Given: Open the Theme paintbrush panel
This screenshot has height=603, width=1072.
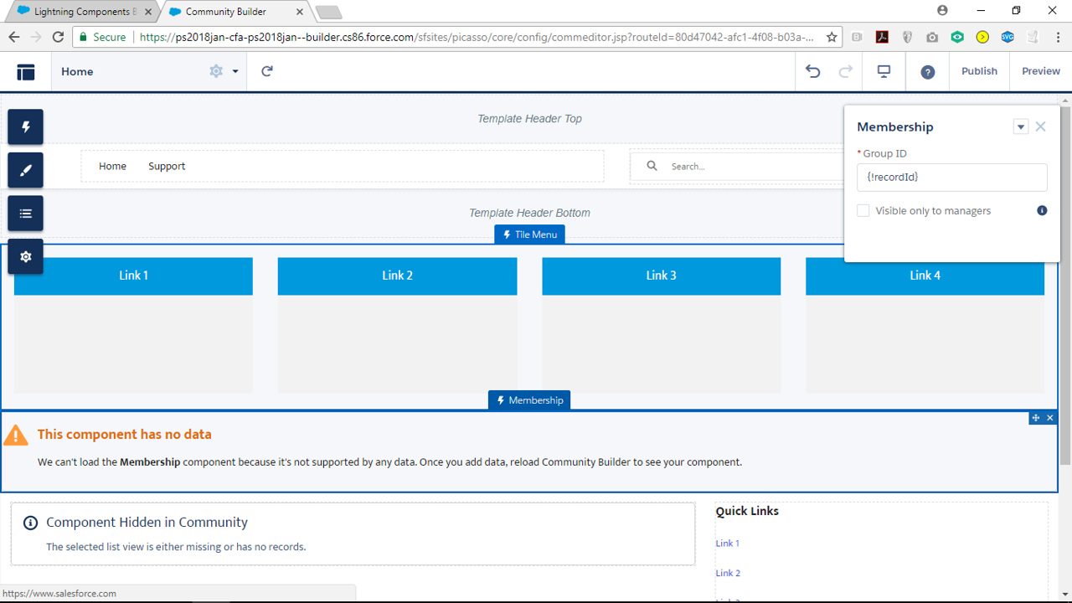Looking at the screenshot, I should (26, 170).
